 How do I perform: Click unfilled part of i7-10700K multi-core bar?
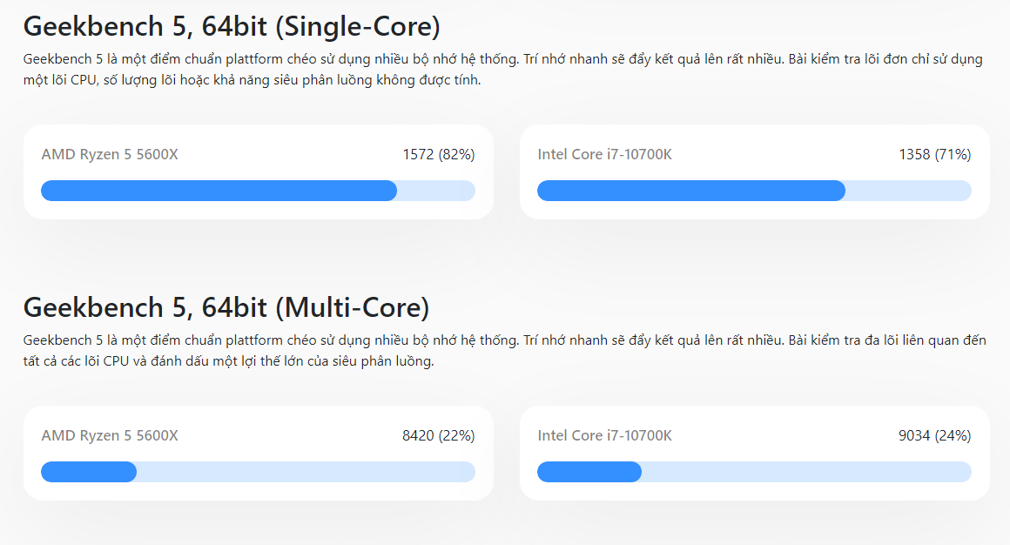pyautogui.click(x=806, y=472)
